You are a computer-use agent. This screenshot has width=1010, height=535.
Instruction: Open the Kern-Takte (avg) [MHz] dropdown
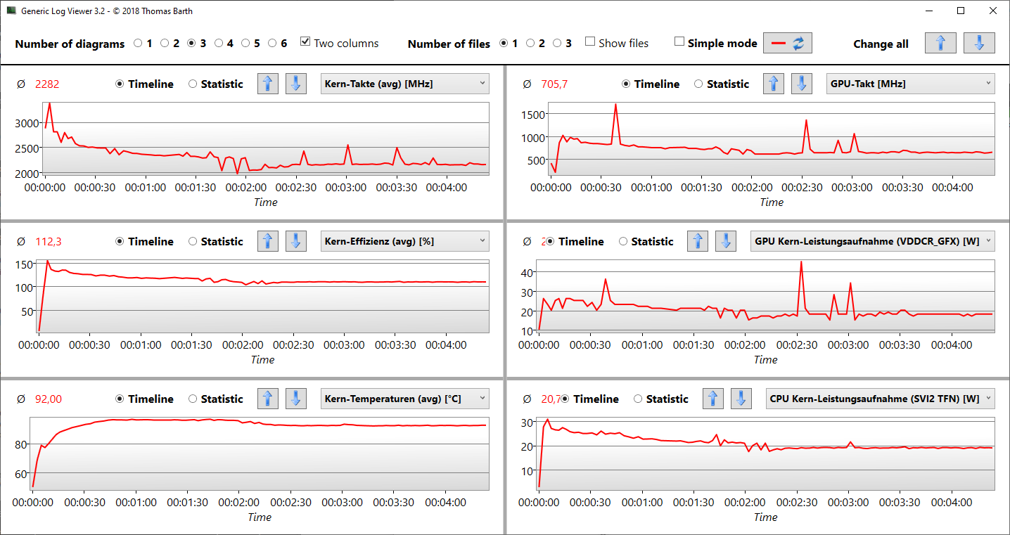pyautogui.click(x=404, y=84)
